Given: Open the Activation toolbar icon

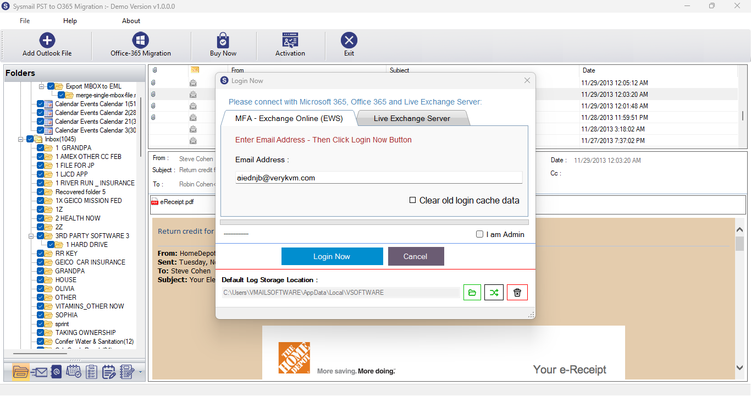Looking at the screenshot, I should tap(290, 40).
